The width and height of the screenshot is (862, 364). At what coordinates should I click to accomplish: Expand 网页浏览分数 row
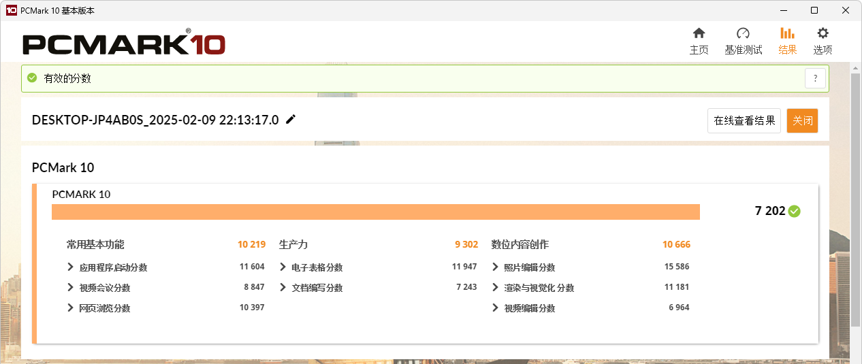coord(71,308)
